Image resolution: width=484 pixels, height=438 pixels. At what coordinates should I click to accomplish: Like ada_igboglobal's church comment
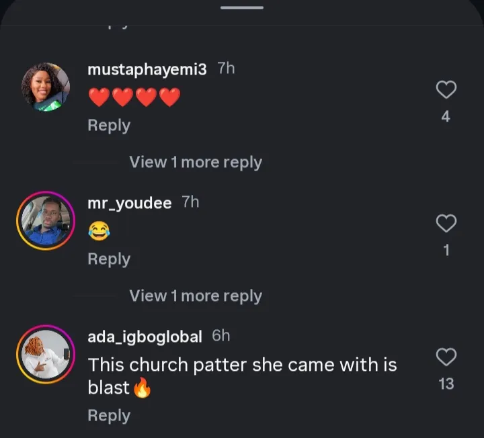click(x=446, y=357)
